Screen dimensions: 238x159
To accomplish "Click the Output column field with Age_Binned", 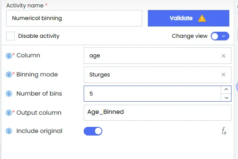I will [157, 113].
